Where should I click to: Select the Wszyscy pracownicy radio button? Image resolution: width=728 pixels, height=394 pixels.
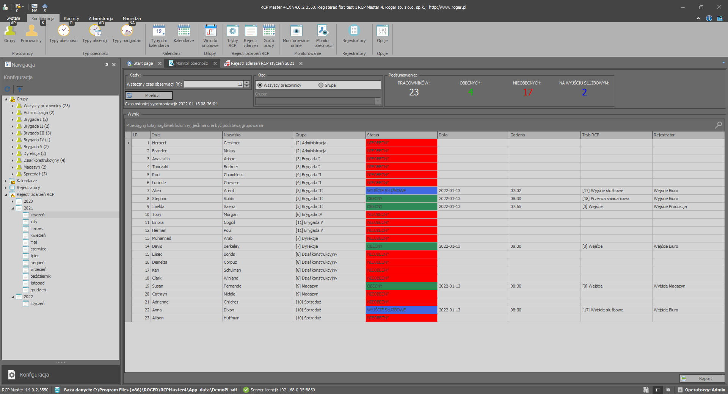pyautogui.click(x=260, y=85)
